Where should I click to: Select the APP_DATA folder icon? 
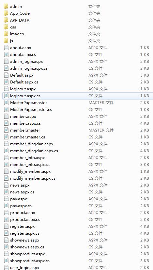click(x=6, y=20)
